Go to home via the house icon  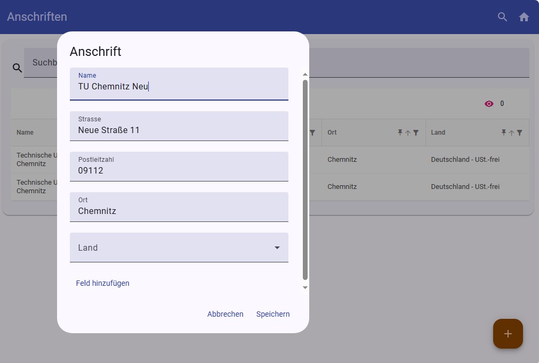point(524,17)
